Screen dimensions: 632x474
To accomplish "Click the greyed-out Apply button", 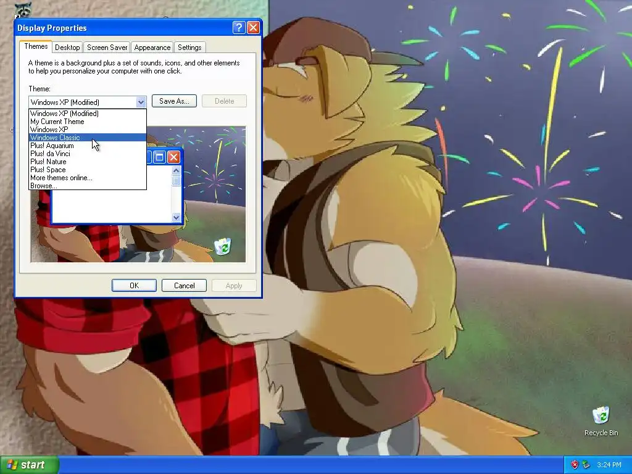I will pyautogui.click(x=234, y=285).
